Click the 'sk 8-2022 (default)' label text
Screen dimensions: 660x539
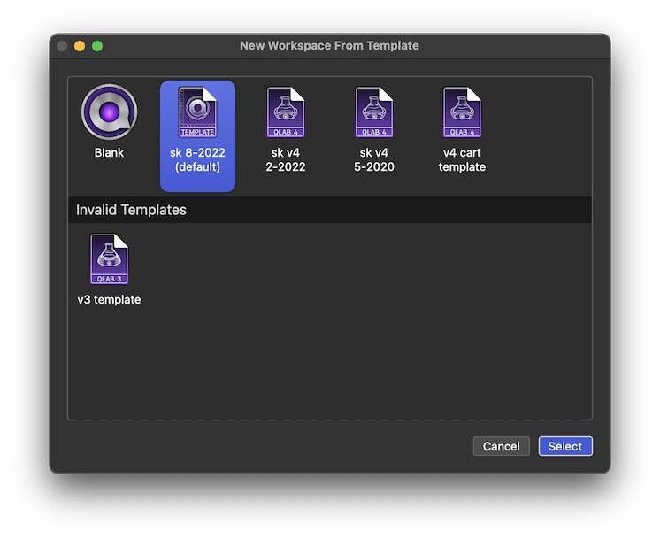tap(197, 159)
